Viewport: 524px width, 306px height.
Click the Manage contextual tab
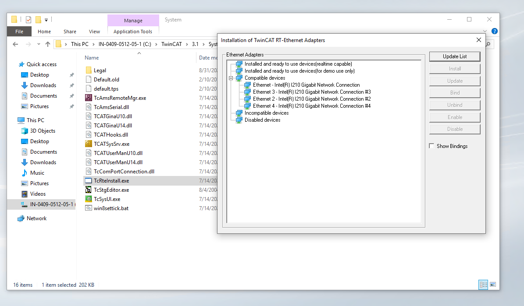(x=133, y=20)
